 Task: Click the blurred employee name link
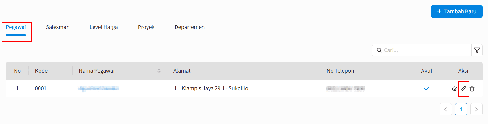coord(98,89)
